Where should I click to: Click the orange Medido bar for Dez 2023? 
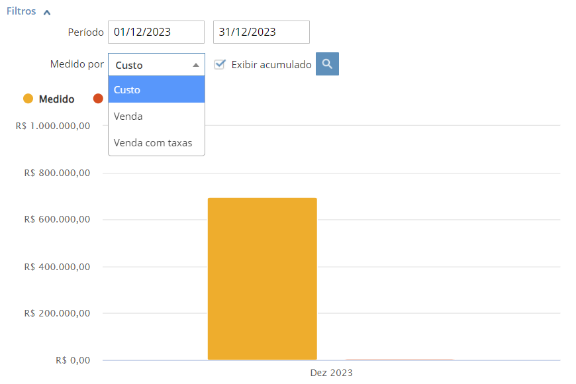coord(262,279)
